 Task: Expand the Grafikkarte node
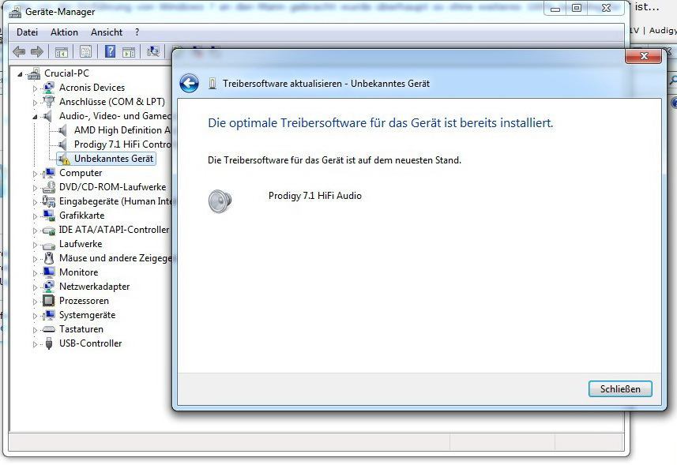35,216
